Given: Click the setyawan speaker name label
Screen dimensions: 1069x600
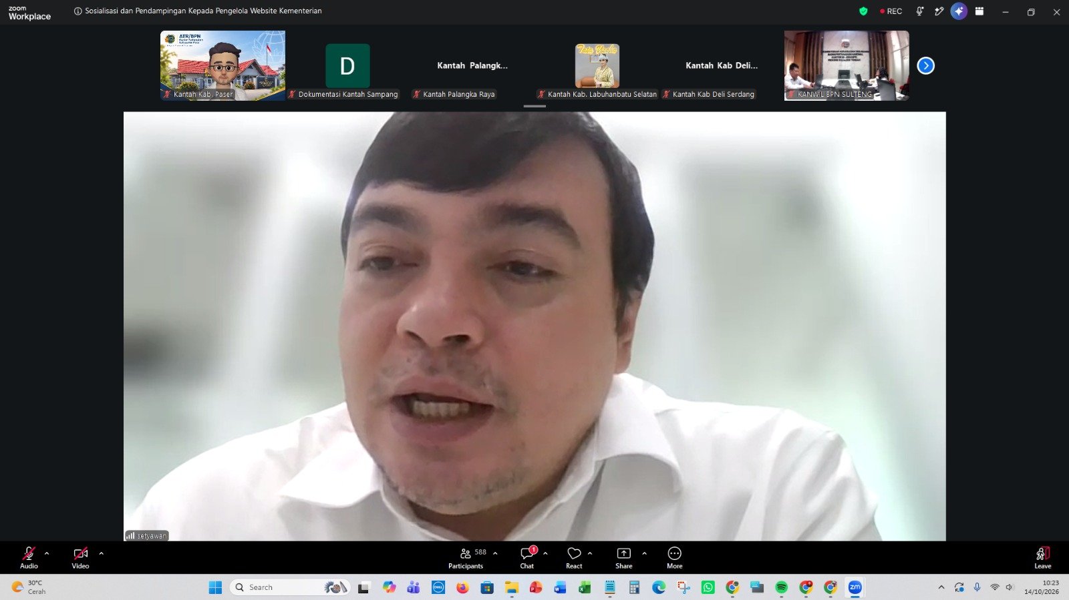Looking at the screenshot, I should [152, 536].
